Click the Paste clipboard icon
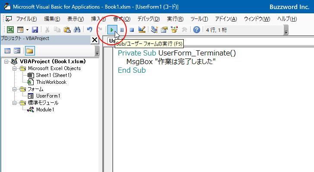The height and width of the screenshot is (172, 314). 67,30
